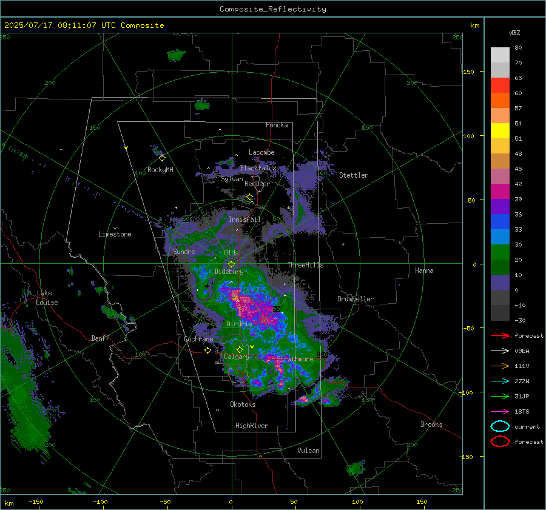Click the Hanna city label

coord(424,270)
